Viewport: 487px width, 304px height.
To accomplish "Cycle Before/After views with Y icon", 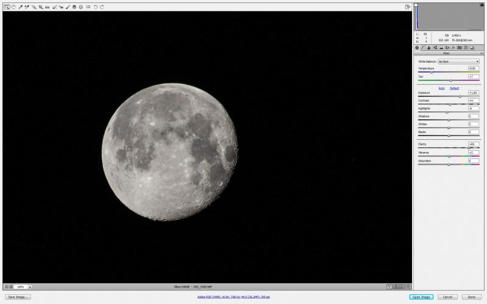I will pos(390,287).
